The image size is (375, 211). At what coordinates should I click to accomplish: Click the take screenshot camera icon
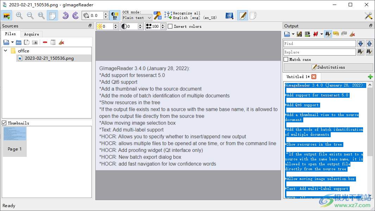point(35,42)
